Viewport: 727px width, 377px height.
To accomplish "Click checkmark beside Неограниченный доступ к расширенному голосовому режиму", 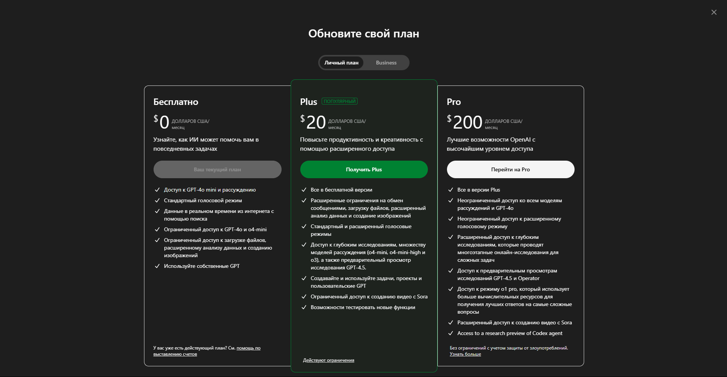I will [450, 219].
